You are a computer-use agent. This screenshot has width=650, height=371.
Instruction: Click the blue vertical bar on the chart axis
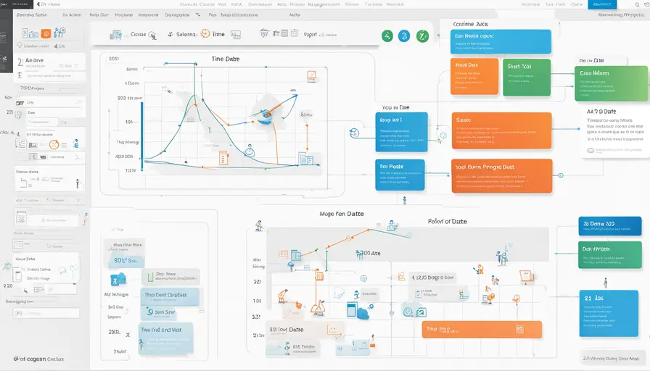tap(141, 137)
